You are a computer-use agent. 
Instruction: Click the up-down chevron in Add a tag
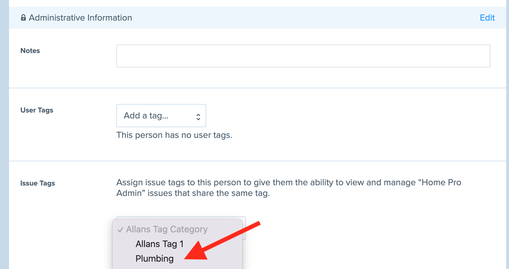click(198, 117)
